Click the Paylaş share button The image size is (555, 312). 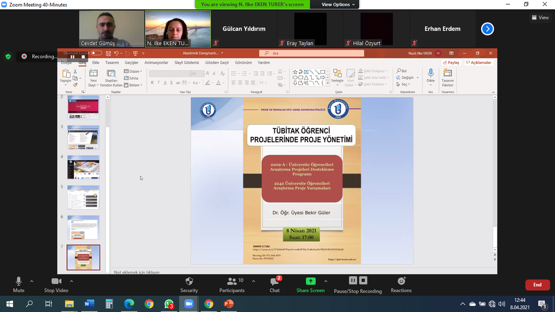pyautogui.click(x=451, y=62)
